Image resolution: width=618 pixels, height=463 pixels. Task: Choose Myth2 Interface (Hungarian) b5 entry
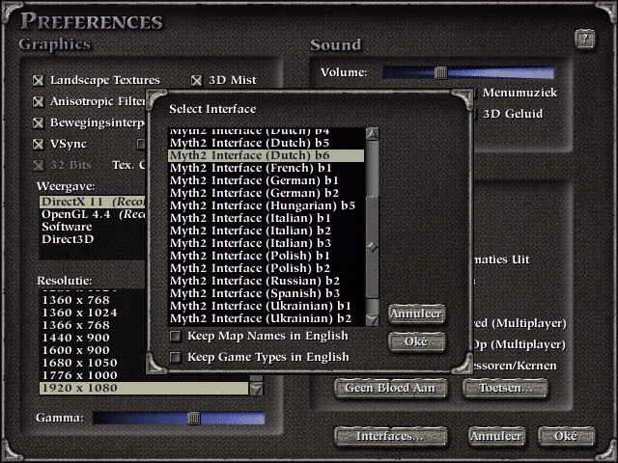(x=262, y=205)
